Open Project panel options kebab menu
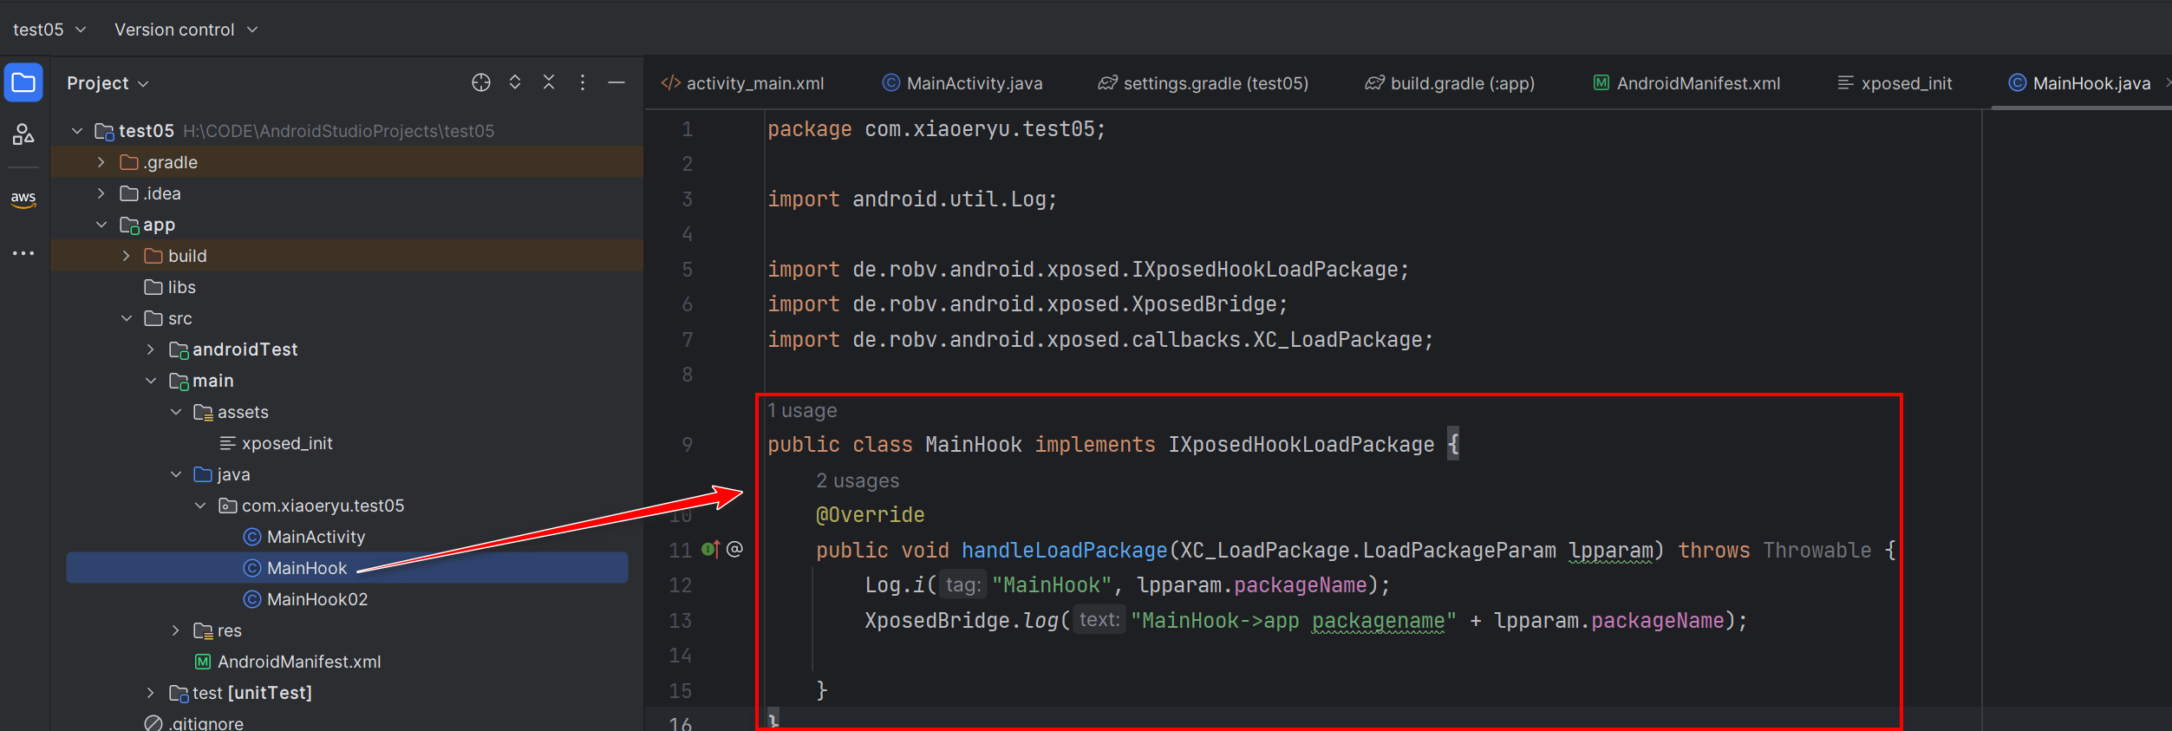 point(583,82)
